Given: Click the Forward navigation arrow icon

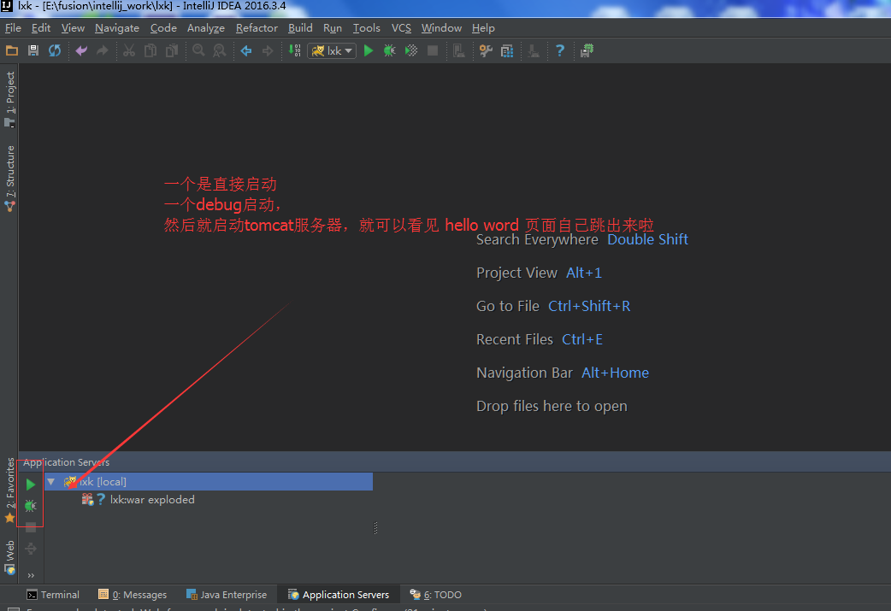Looking at the screenshot, I should [x=267, y=50].
